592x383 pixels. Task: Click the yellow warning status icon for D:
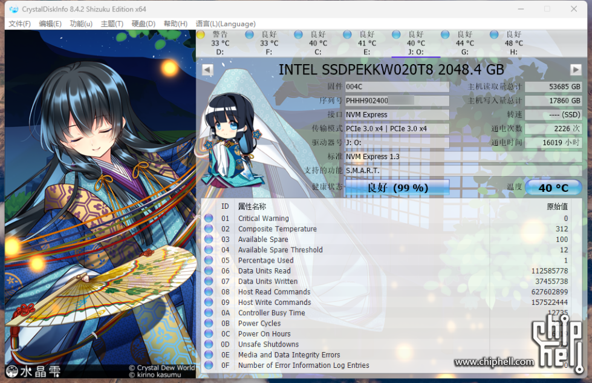(x=201, y=34)
